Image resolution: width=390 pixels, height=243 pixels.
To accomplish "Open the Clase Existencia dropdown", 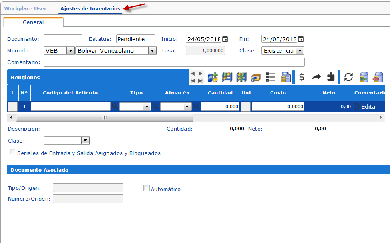I will [300, 50].
